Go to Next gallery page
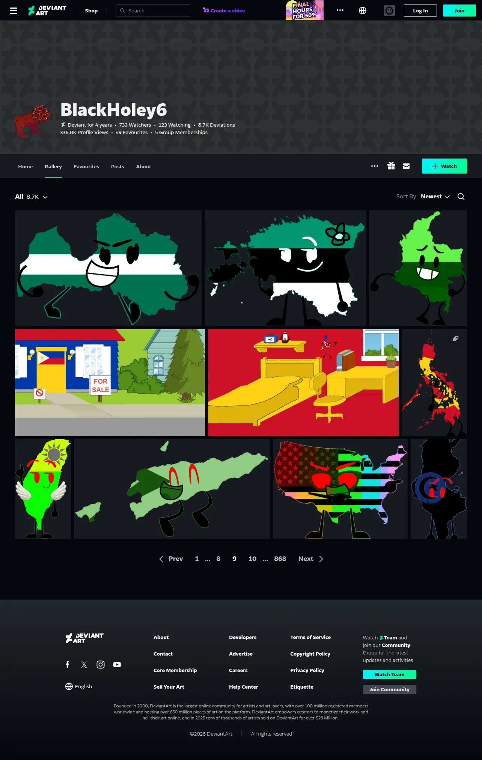 [311, 559]
